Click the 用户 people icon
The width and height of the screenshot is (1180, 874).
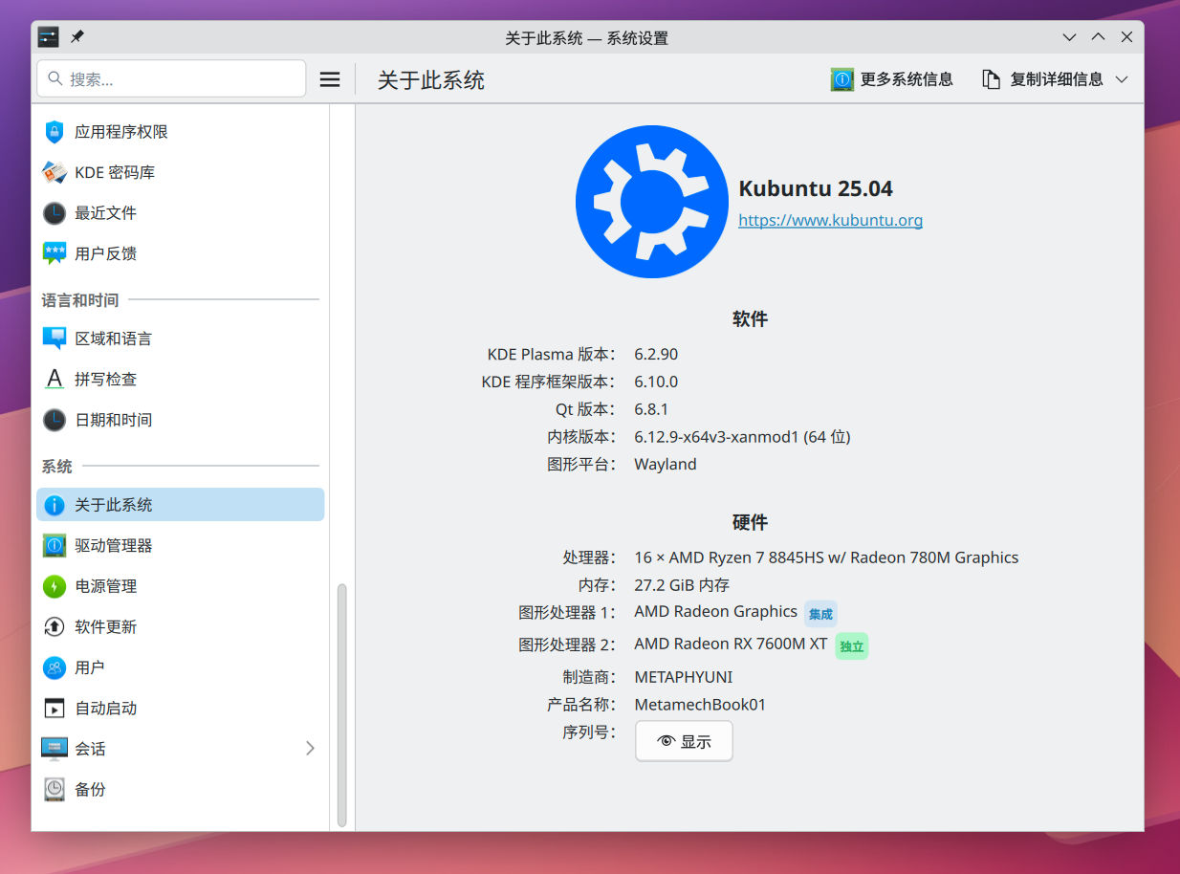pos(55,667)
